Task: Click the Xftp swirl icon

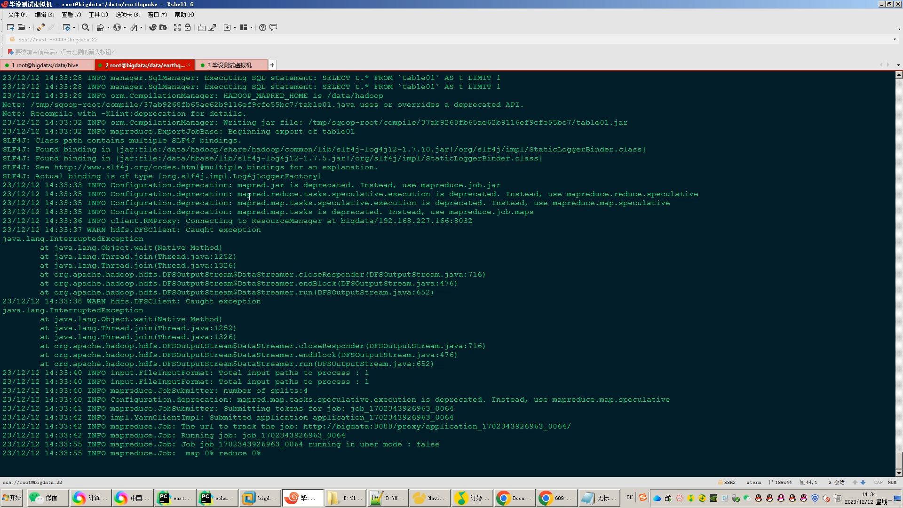Action: 152,27
